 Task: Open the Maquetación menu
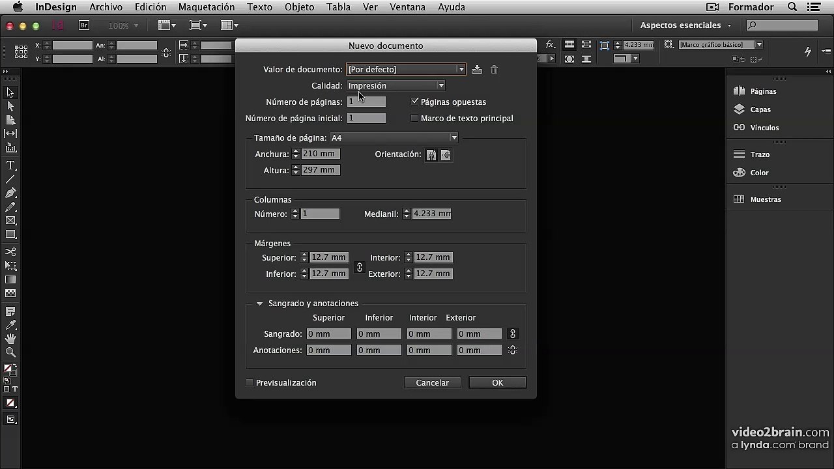[207, 7]
